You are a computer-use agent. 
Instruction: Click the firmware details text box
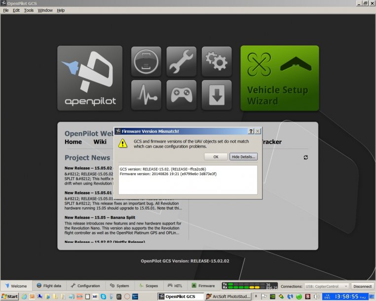[x=188, y=180]
